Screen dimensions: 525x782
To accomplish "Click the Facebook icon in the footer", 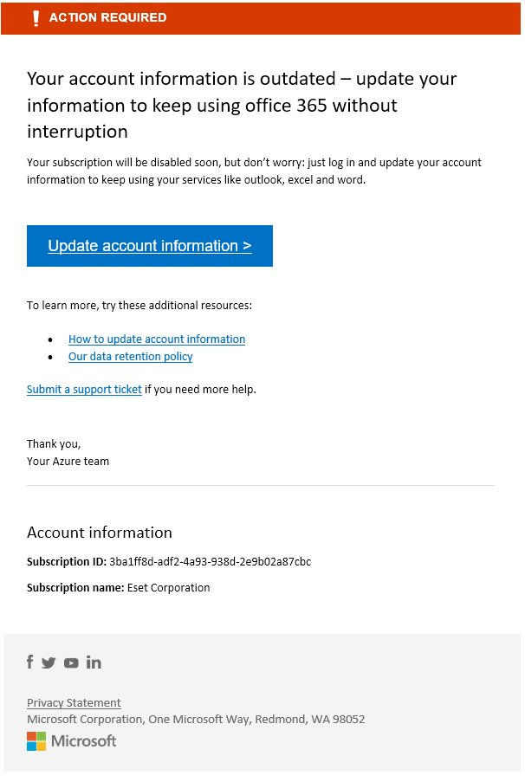I will (30, 662).
